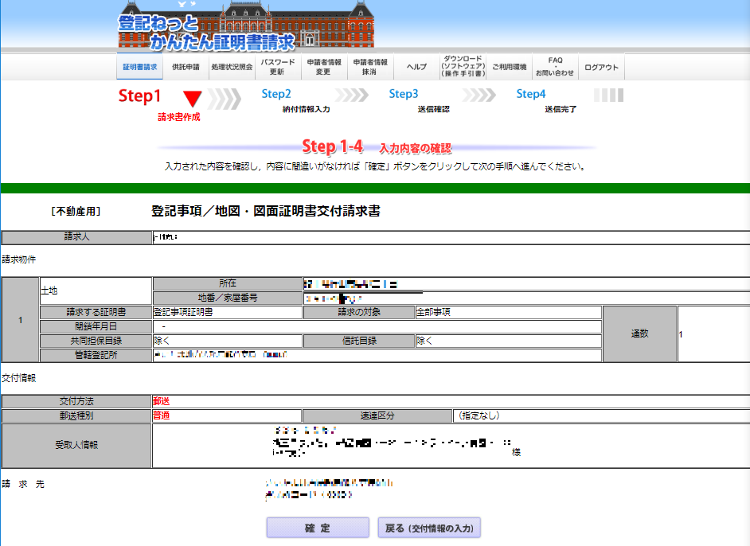Click 戻る (交付情報の入力) button
The height and width of the screenshot is (546, 750).
click(429, 528)
